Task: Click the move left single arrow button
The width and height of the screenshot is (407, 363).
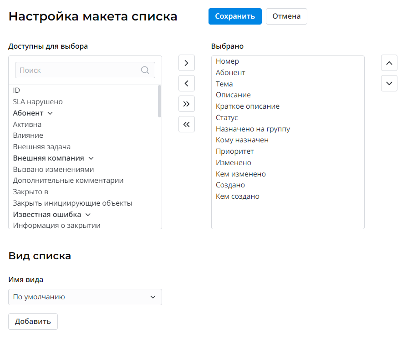Action: [186, 83]
